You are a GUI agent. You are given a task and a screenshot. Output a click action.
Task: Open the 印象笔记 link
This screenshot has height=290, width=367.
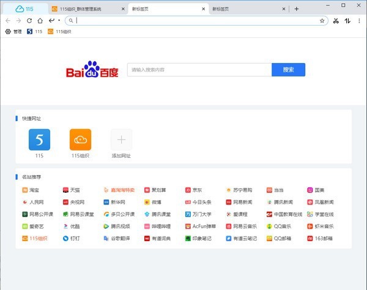click(x=198, y=239)
